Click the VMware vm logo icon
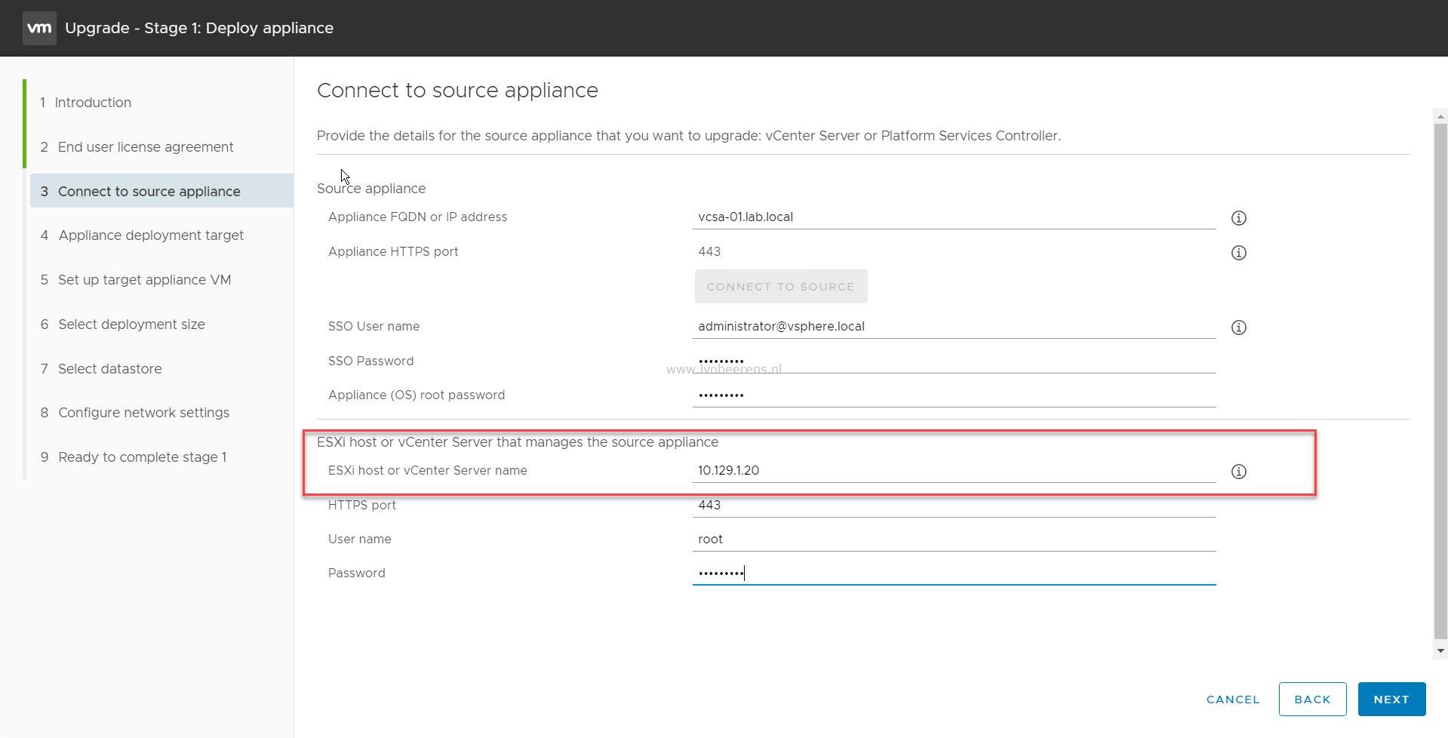The image size is (1448, 738). point(39,28)
